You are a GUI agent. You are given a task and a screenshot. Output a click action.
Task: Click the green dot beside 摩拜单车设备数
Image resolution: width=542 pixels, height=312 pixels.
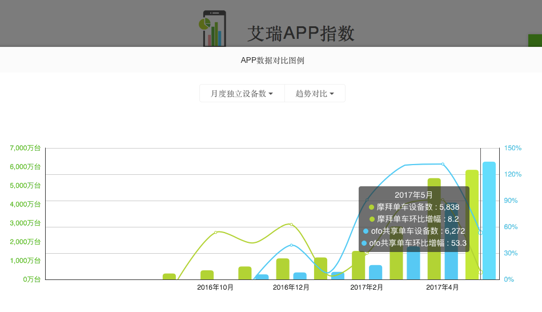371,207
